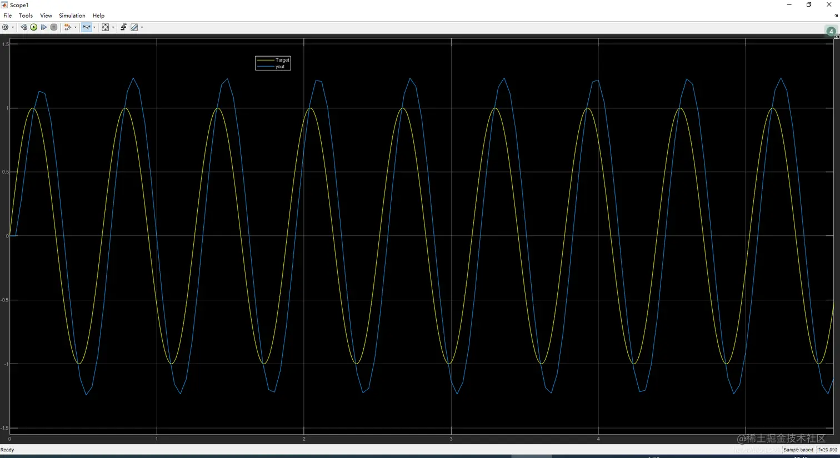Expand the Measurements dropdown arrow
This screenshot has width=840, height=458.
click(142, 27)
